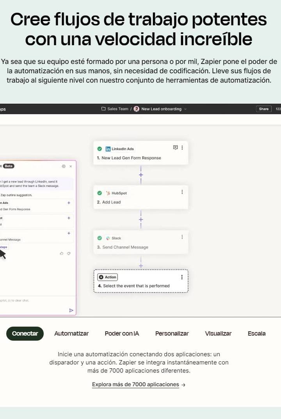The height and width of the screenshot is (419, 281).
Task: Open the Poder con IA tab
Action: point(122,334)
